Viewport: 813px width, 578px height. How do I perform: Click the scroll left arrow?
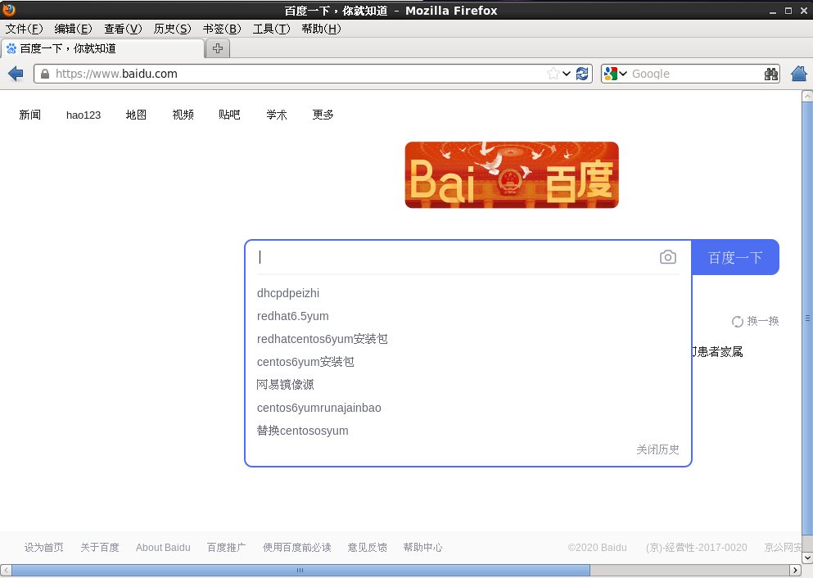6,571
